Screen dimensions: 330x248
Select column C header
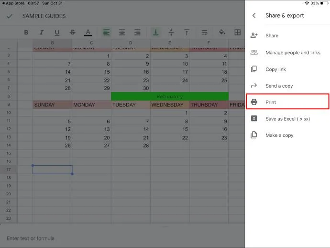point(91,43)
